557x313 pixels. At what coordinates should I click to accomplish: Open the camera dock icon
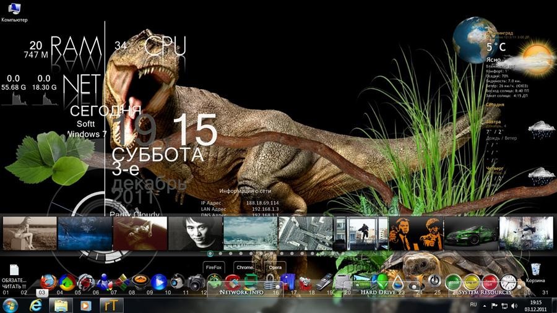tap(196, 283)
